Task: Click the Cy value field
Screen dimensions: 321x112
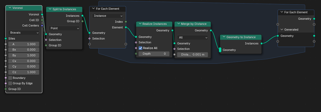Action: 24,66
